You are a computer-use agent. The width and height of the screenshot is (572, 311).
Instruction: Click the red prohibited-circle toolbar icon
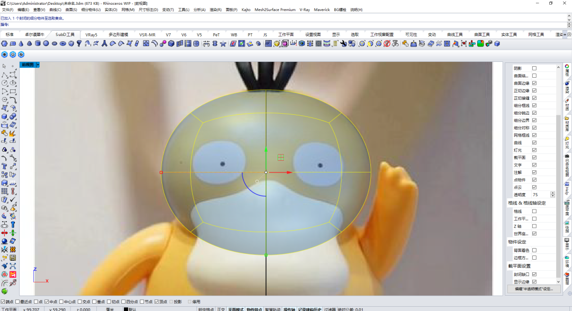[387, 44]
